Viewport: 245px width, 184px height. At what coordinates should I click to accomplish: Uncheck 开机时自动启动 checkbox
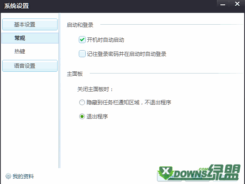pyautogui.click(x=82, y=40)
